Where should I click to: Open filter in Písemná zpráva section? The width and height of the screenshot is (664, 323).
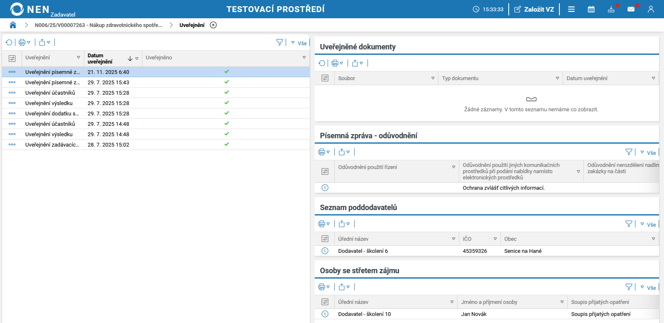tap(629, 152)
